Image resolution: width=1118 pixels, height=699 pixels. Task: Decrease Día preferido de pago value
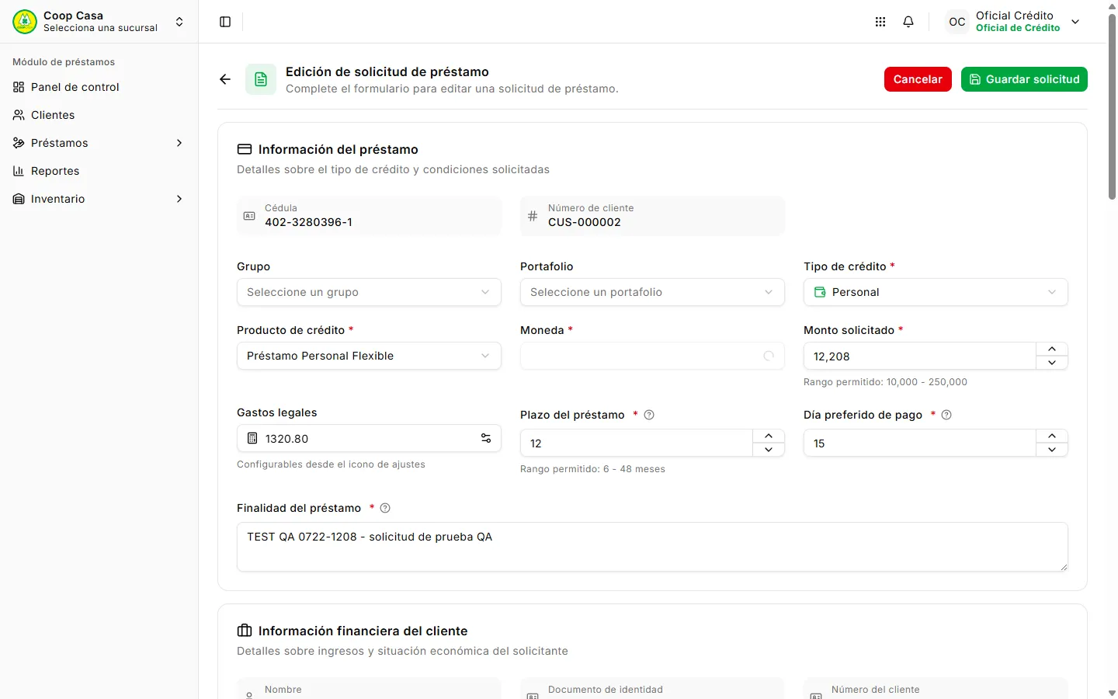(1052, 450)
